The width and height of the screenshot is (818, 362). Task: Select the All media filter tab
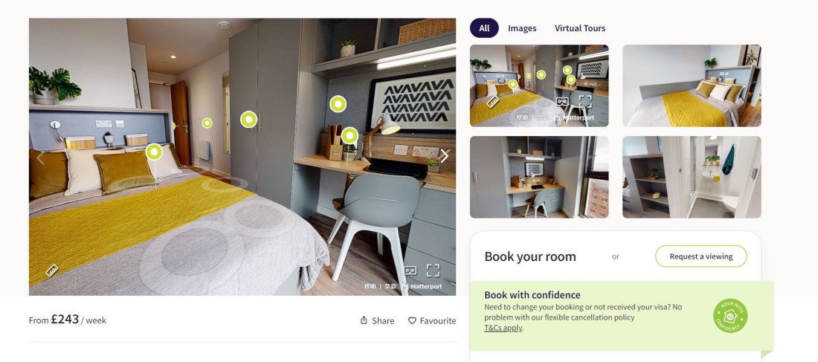point(484,28)
